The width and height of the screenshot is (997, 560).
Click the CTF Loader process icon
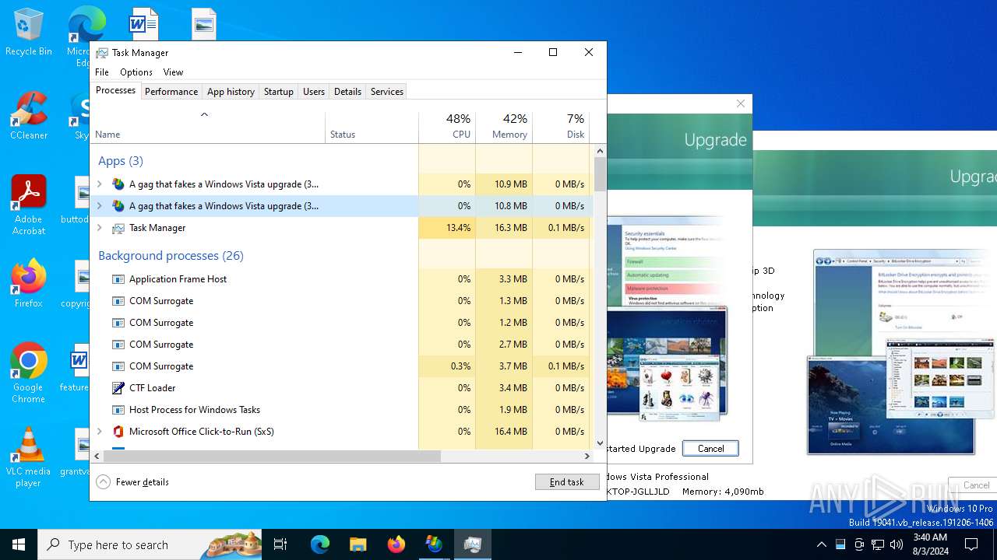tap(118, 388)
